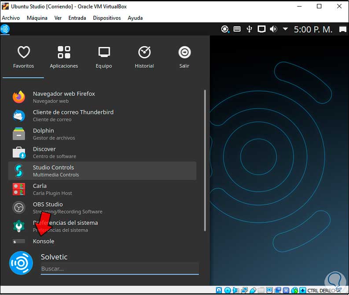Click the Buscar search field

point(120,269)
